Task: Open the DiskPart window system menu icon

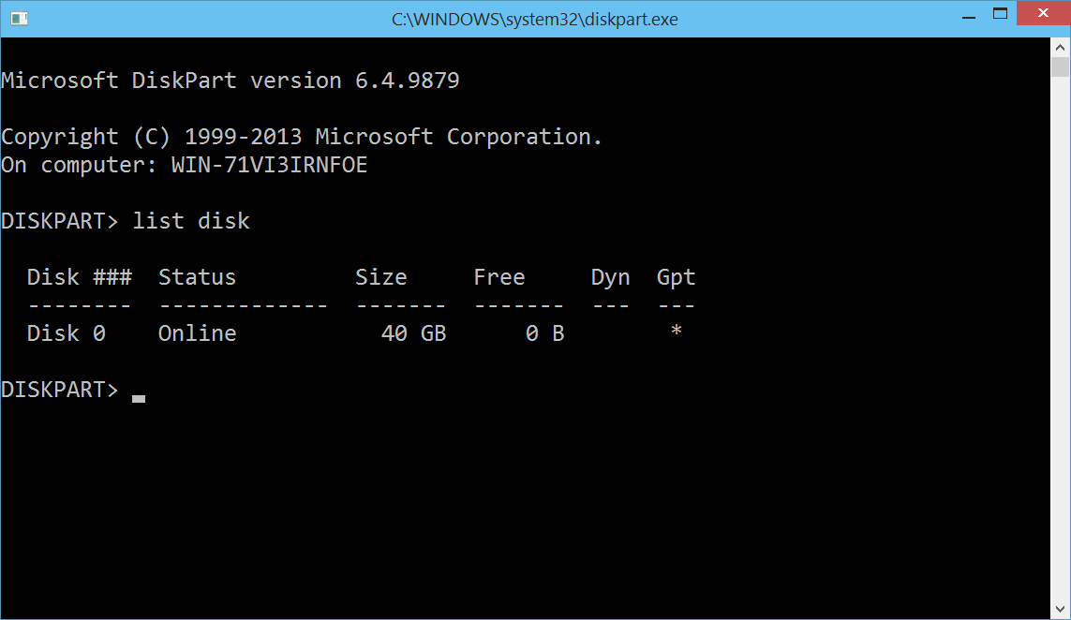Action: (x=18, y=18)
